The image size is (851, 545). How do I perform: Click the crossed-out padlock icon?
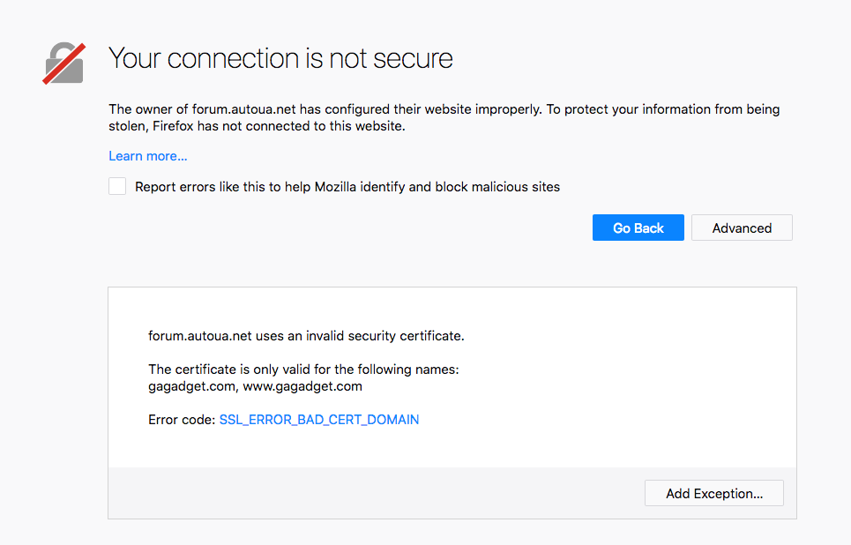point(64,63)
